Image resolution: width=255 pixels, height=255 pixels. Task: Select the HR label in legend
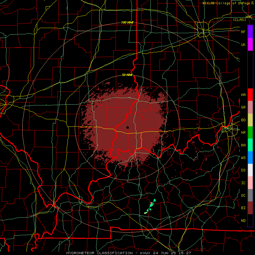(x=243, y=133)
